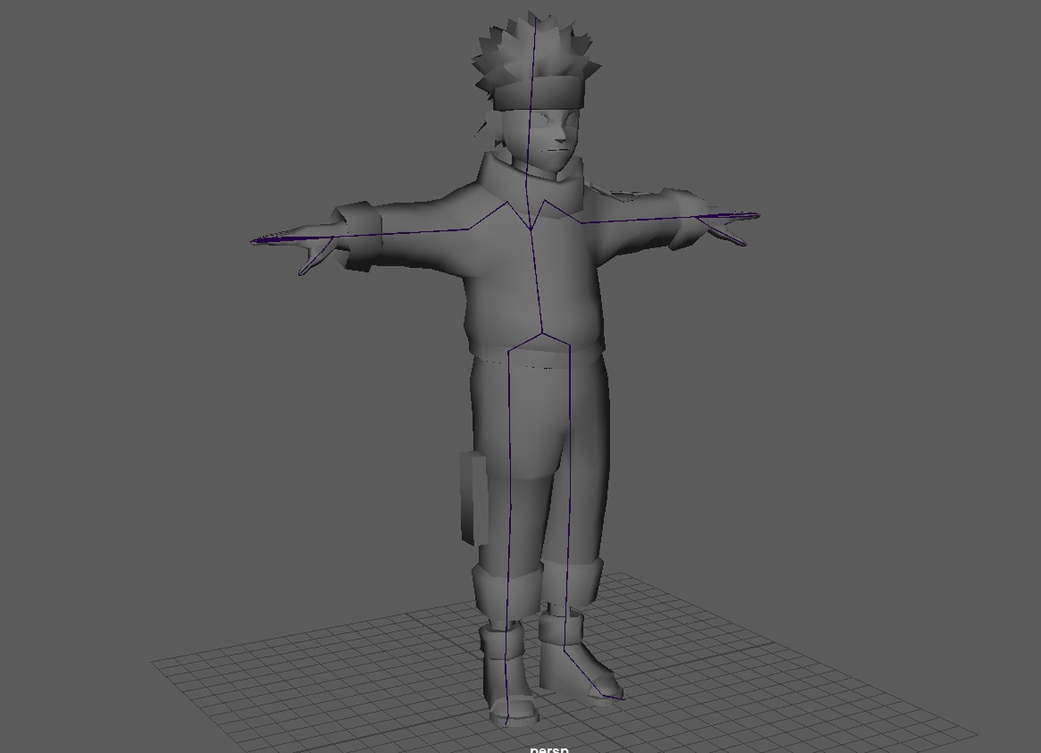Select the character's jacket torso
The image size is (1041, 753).
(x=533, y=279)
